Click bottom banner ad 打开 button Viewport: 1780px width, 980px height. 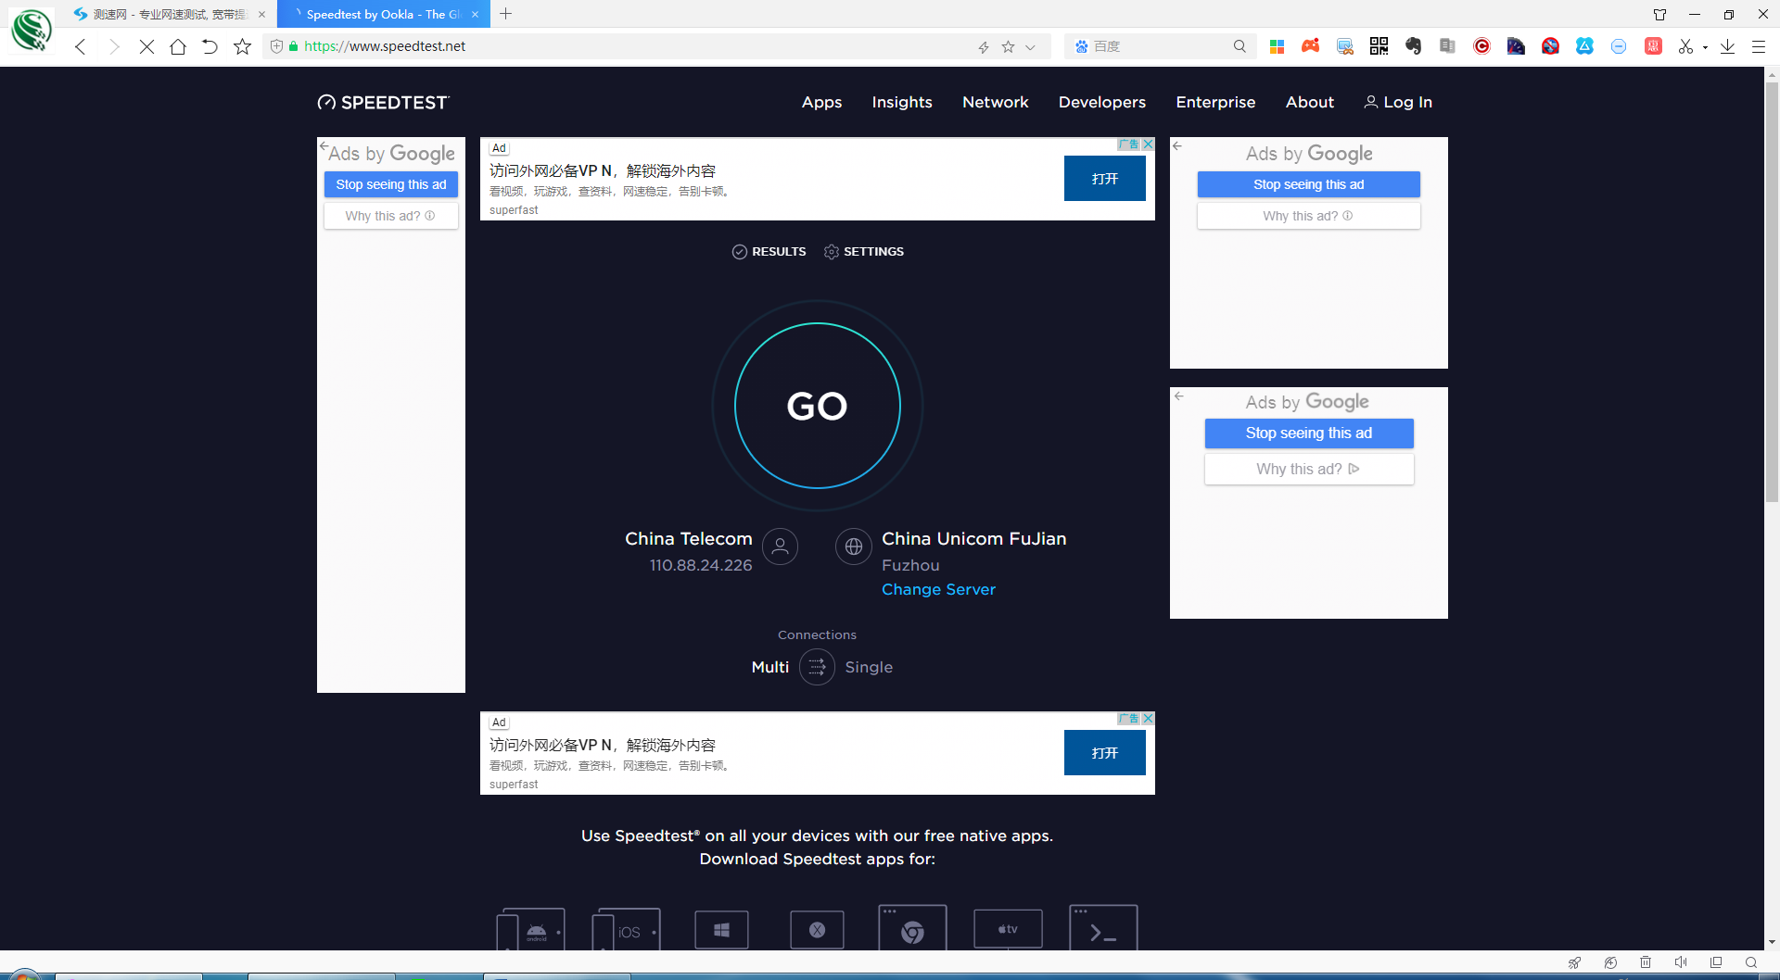tap(1104, 753)
